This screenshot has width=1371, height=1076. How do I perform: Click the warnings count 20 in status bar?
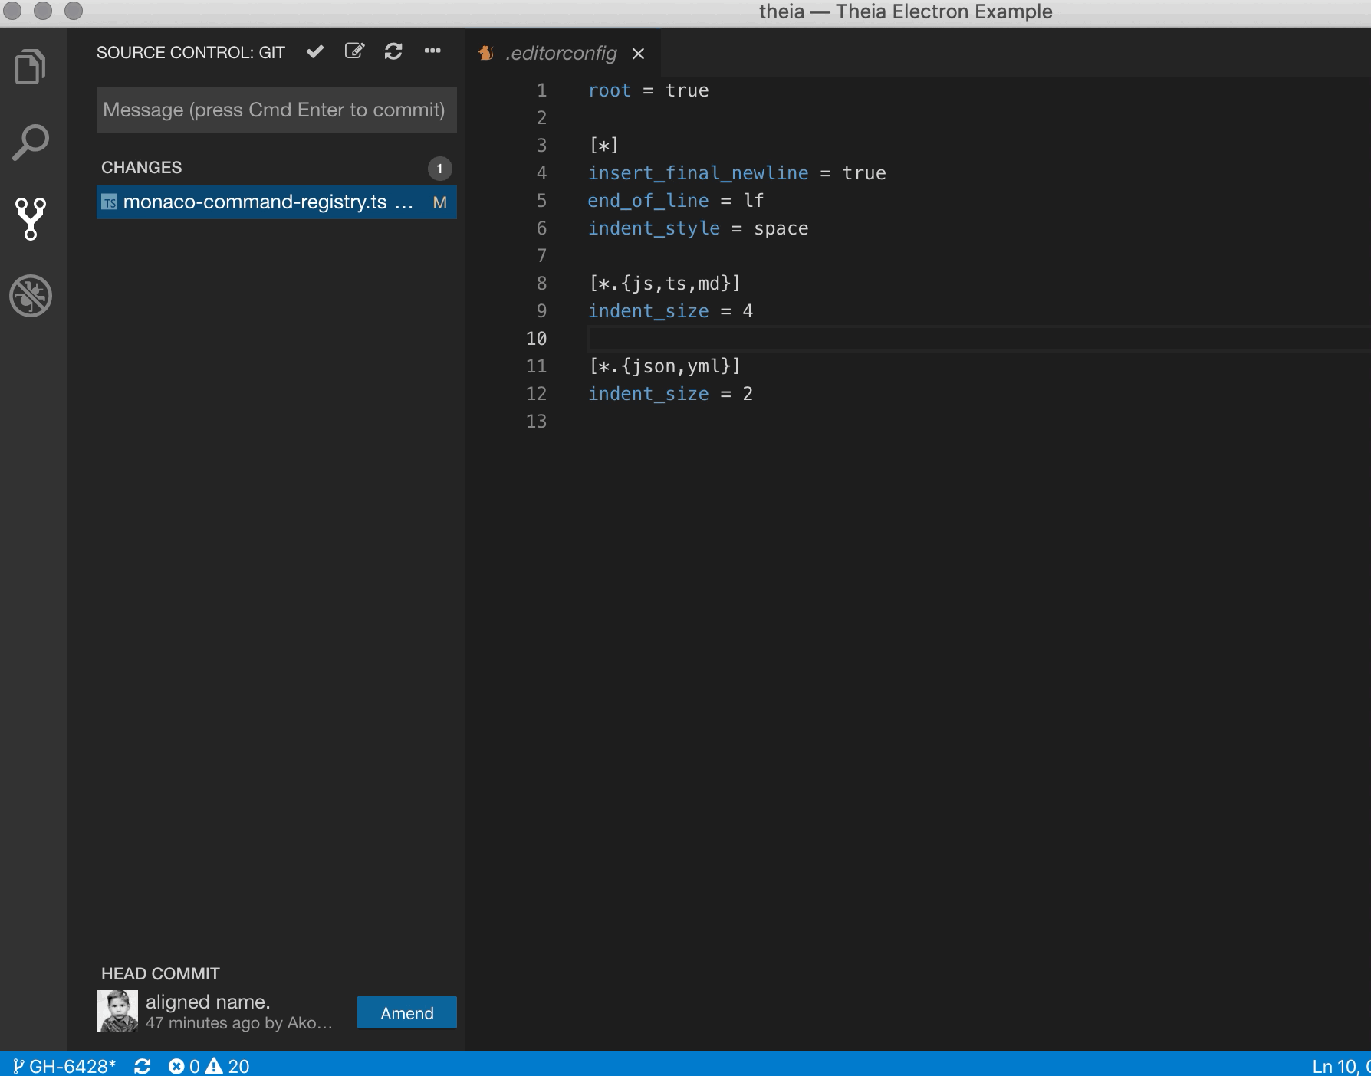[228, 1066]
